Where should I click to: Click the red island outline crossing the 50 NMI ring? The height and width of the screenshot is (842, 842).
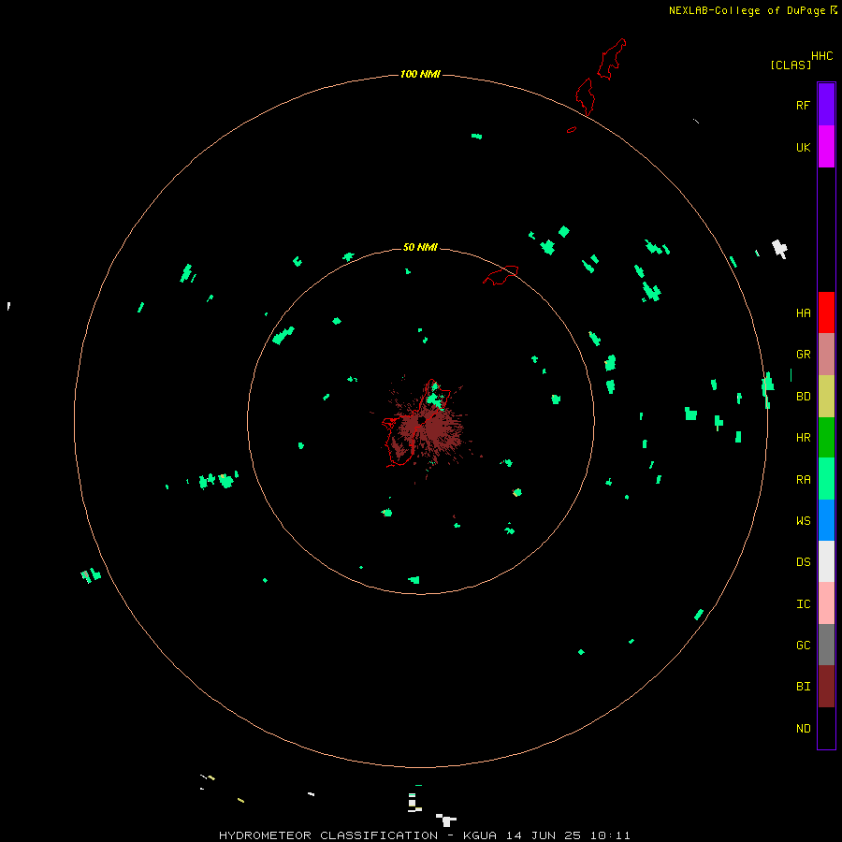click(x=501, y=275)
